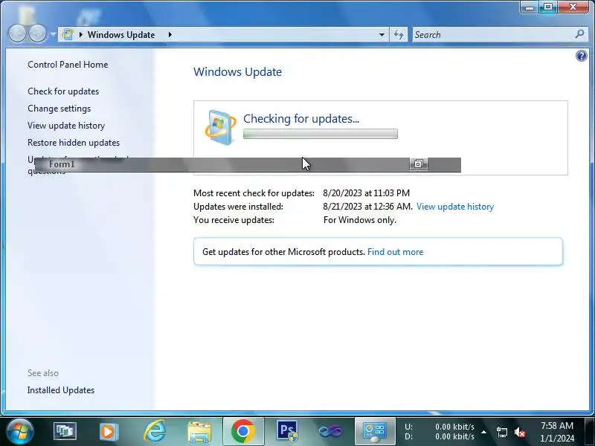Screen dimensions: 595x446
Task: Click the muted volume tray icon
Action: pyautogui.click(x=519, y=432)
